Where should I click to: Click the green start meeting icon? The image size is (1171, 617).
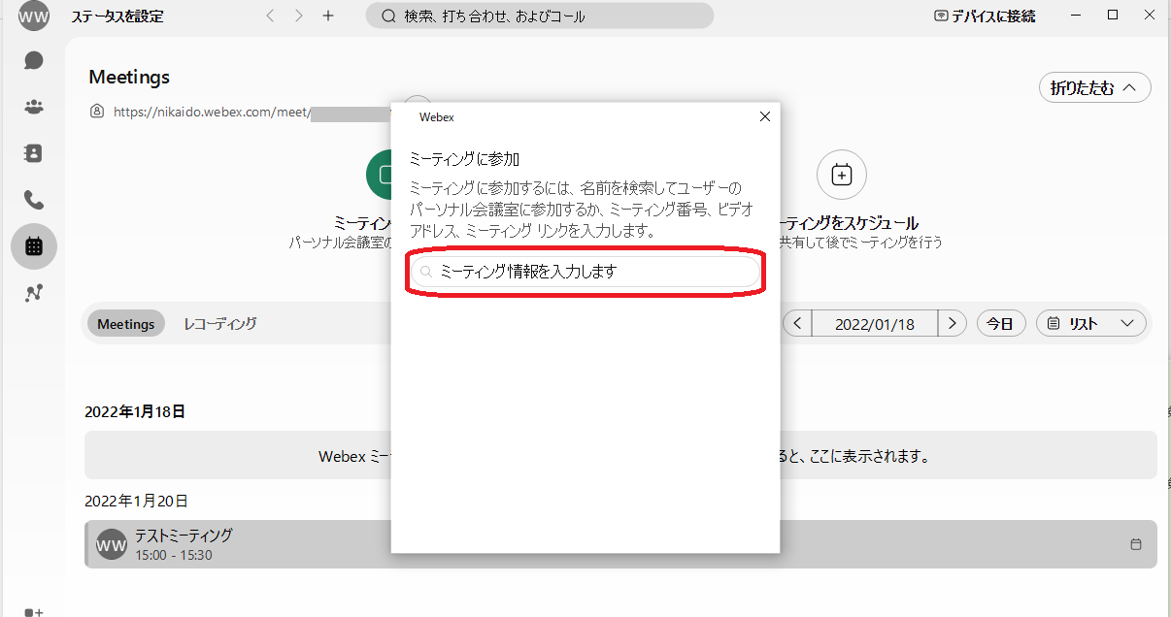(379, 175)
